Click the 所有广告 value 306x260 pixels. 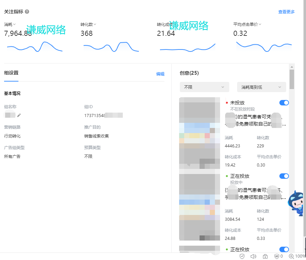point(12,157)
